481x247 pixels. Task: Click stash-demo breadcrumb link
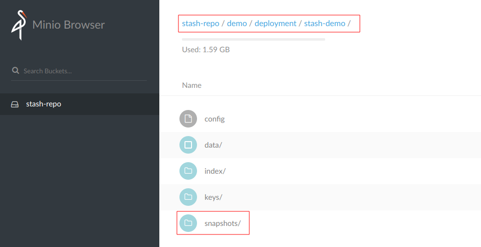point(325,24)
